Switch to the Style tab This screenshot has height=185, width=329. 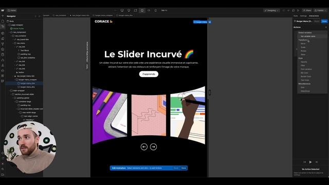pyautogui.click(x=296, y=16)
